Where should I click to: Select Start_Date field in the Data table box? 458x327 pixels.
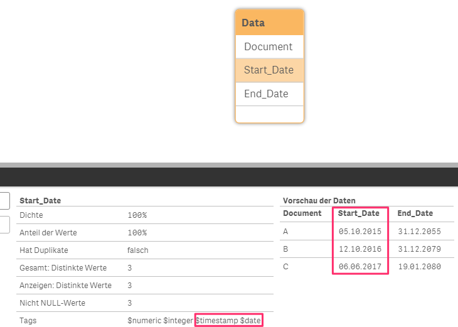269,70
